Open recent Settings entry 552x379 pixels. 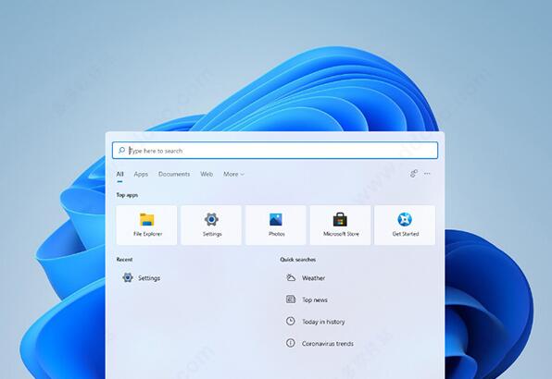(141, 278)
